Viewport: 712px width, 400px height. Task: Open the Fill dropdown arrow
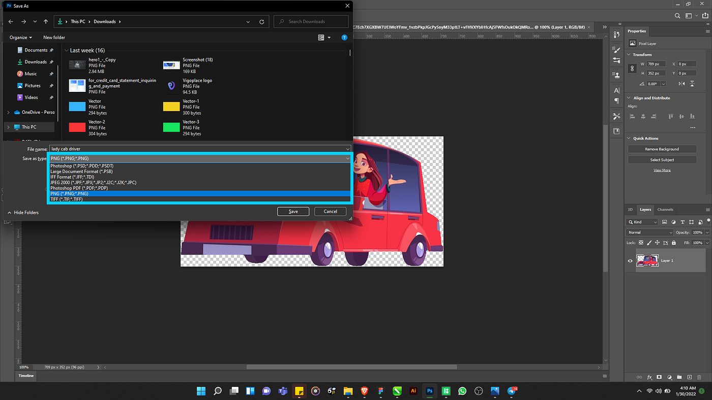[x=707, y=243]
